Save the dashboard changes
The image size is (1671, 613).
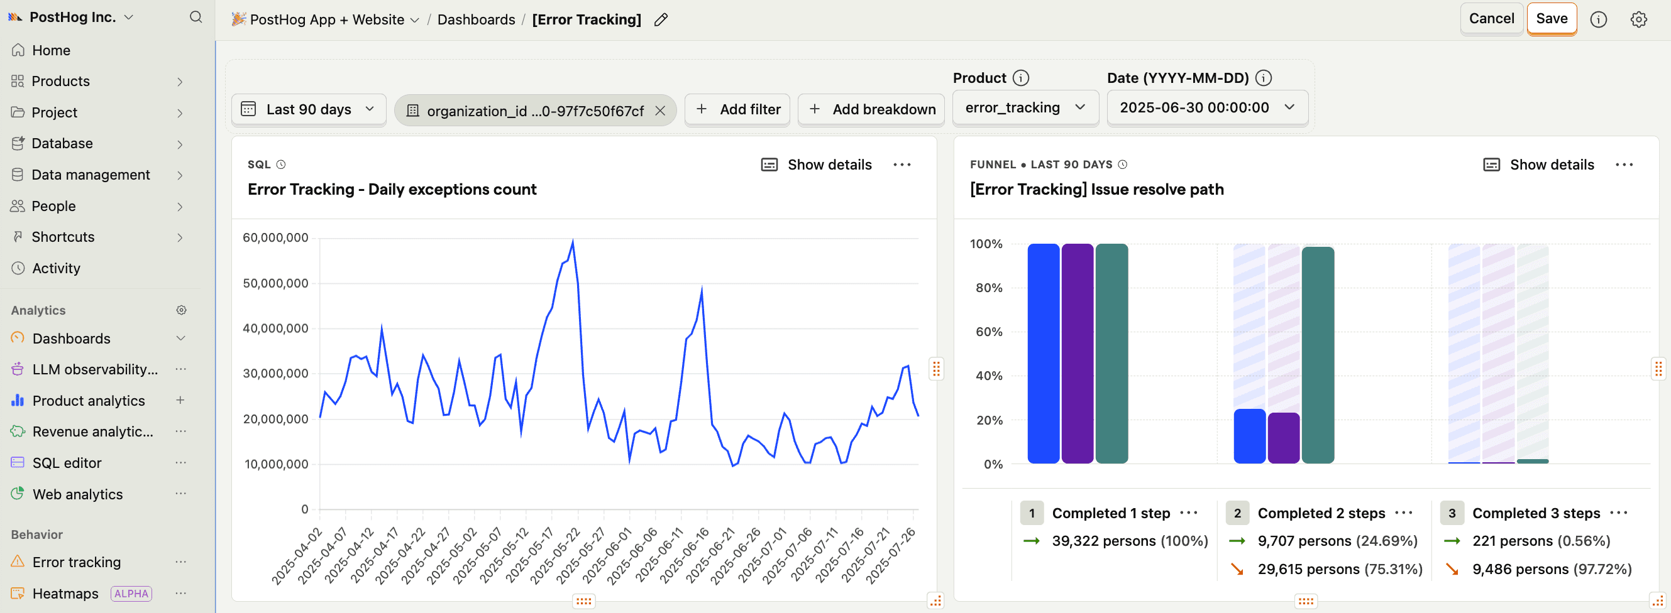1551,19
